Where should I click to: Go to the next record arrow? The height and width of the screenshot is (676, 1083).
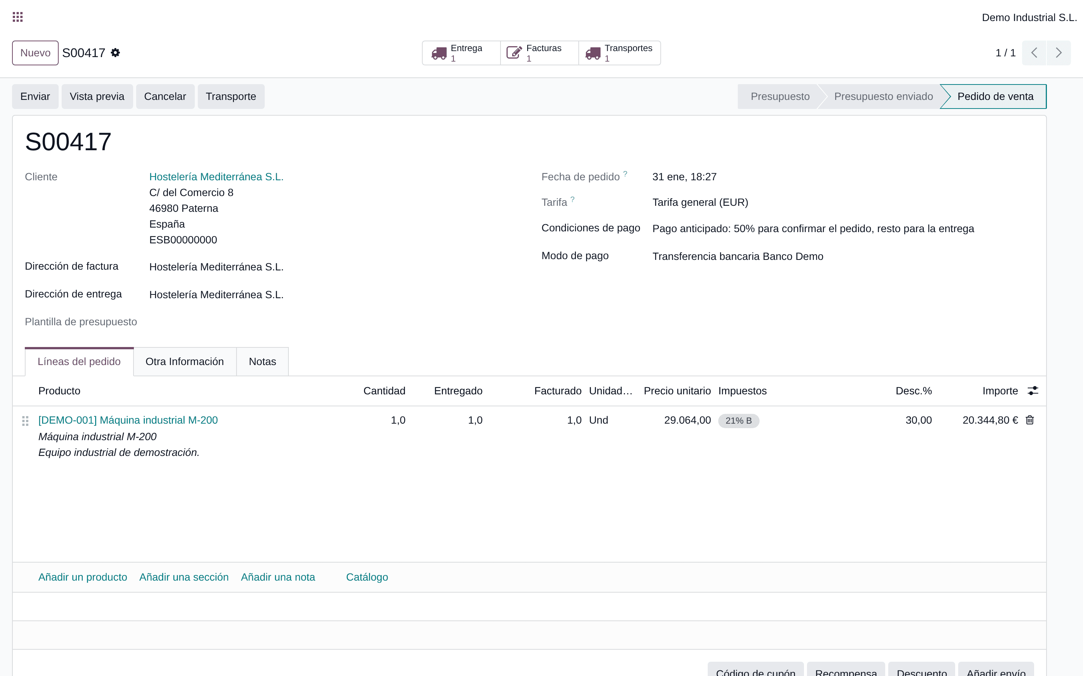coord(1059,53)
